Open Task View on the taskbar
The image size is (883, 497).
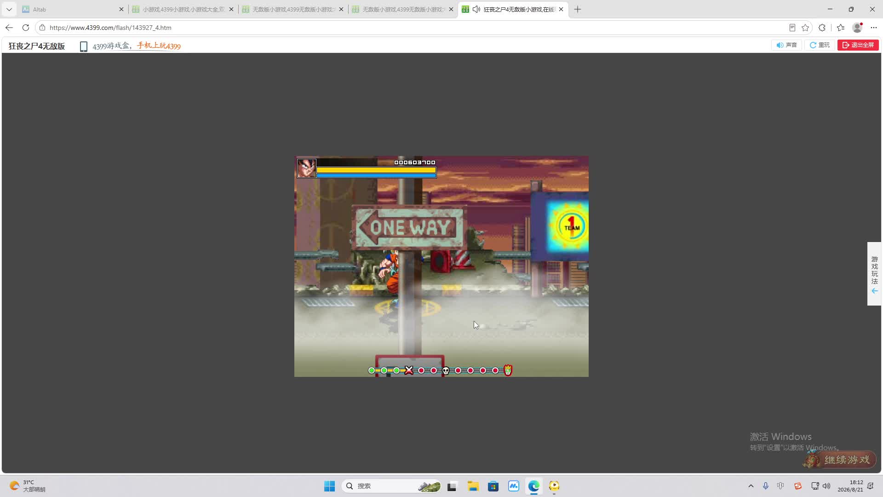coord(452,486)
